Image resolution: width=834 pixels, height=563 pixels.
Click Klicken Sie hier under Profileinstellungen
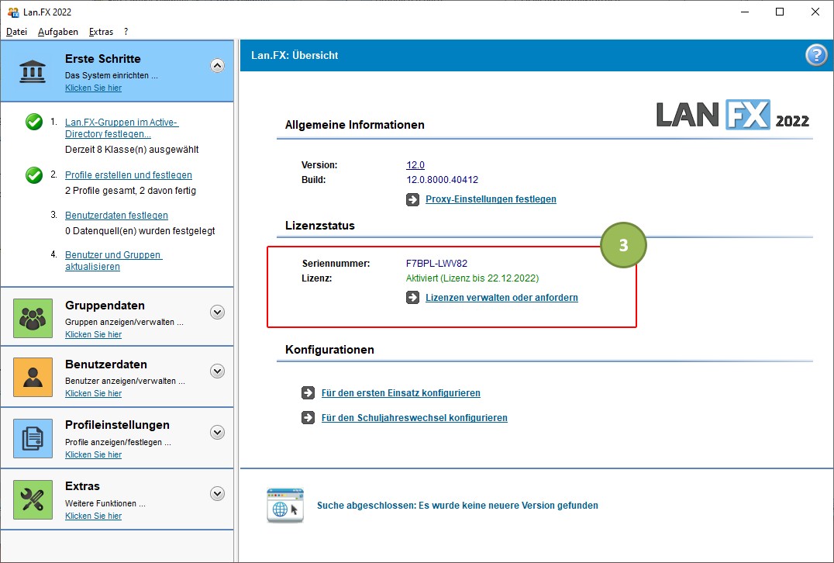tap(93, 454)
